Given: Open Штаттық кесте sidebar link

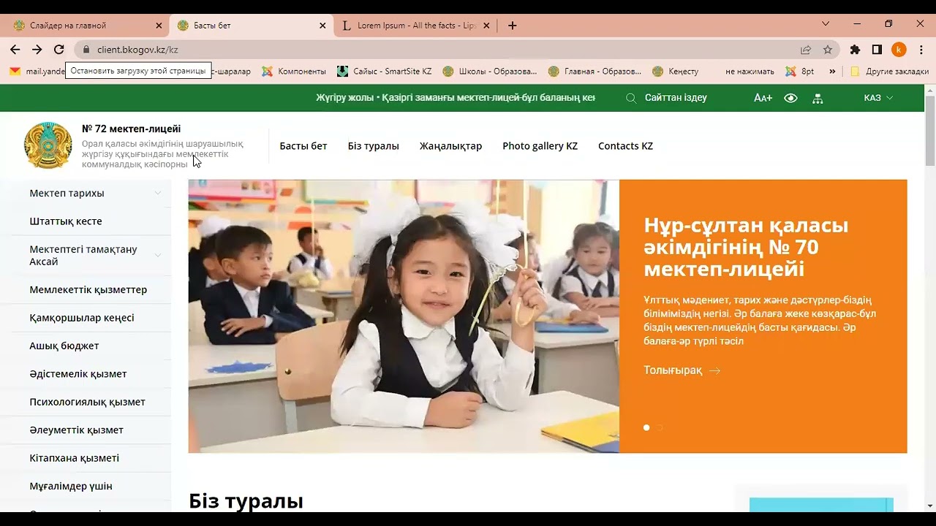Looking at the screenshot, I should click(x=66, y=221).
